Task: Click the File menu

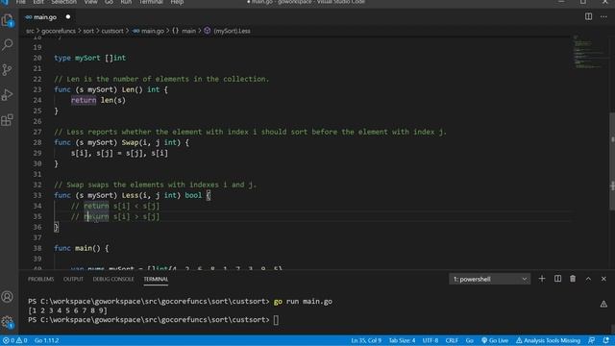Action: [x=20, y=2]
